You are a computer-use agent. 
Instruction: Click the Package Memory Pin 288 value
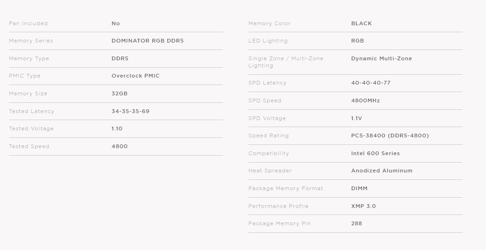click(357, 223)
